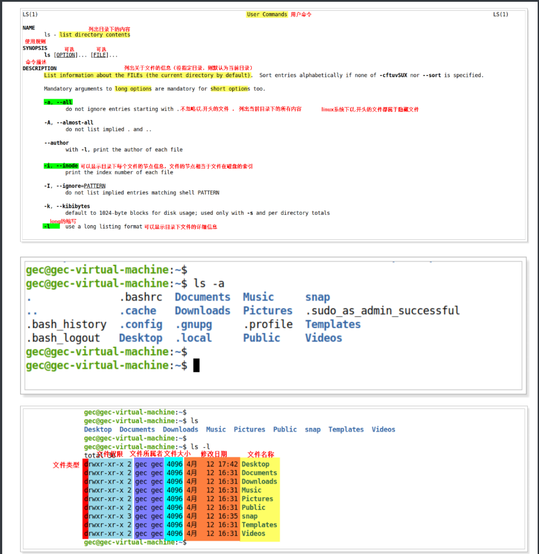This screenshot has height=554, width=539.
Task: Click the green "-i, --inode" option
Action: (x=61, y=166)
